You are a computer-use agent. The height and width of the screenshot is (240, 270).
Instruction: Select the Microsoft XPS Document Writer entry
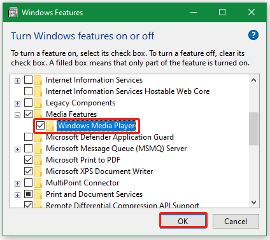click(x=99, y=171)
